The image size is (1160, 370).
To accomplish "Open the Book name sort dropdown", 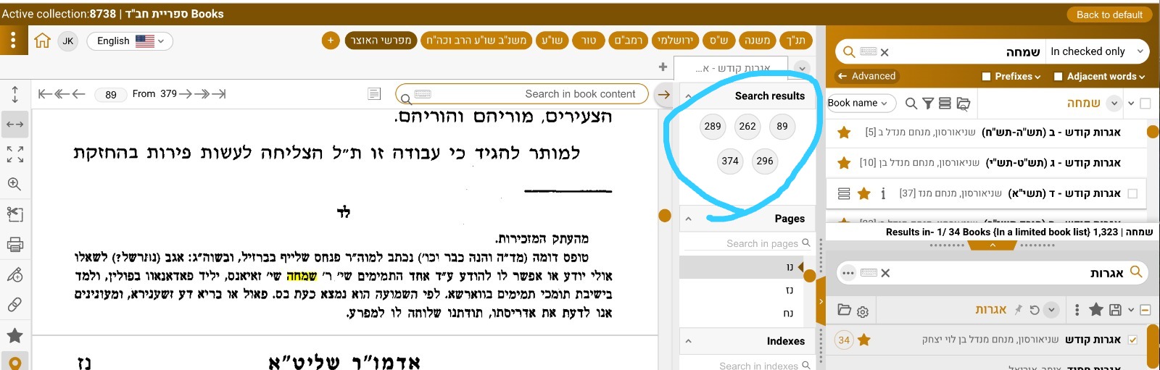I will pos(861,104).
